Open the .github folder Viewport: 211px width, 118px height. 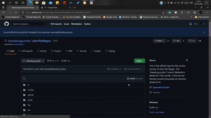pyautogui.click(x=30, y=95)
